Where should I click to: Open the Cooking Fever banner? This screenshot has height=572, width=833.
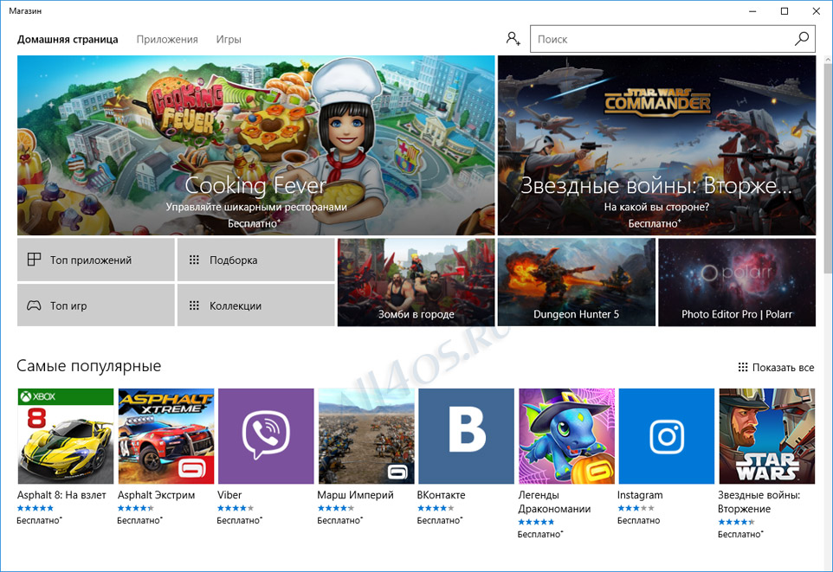point(256,145)
